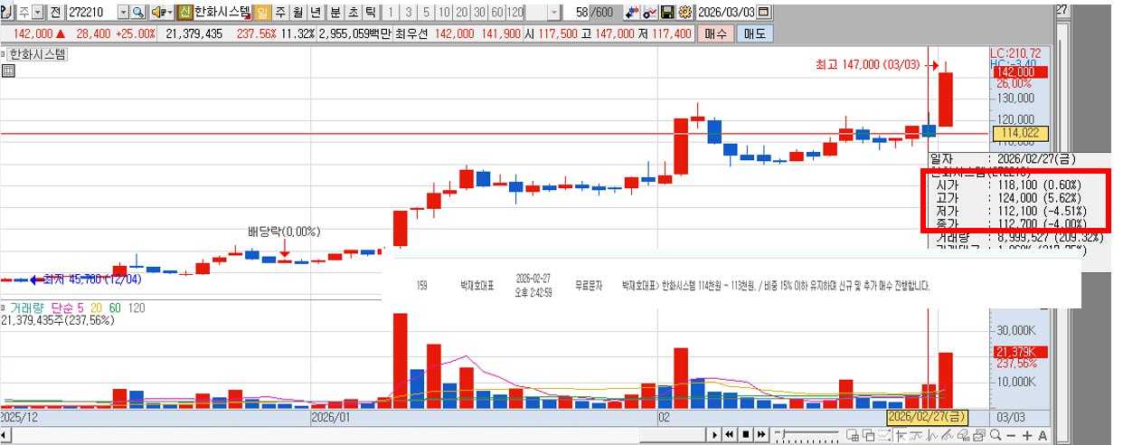Viewport: 1123px width, 445px height.
Task: Select 분 minute period toggle
Action: coord(335,13)
